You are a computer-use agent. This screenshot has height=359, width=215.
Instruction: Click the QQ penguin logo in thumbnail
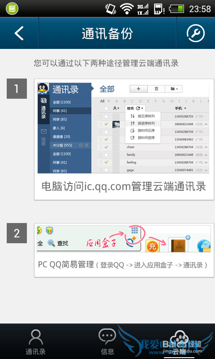click(43, 88)
